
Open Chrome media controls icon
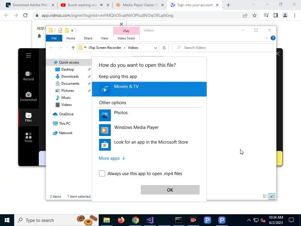pos(266,15)
